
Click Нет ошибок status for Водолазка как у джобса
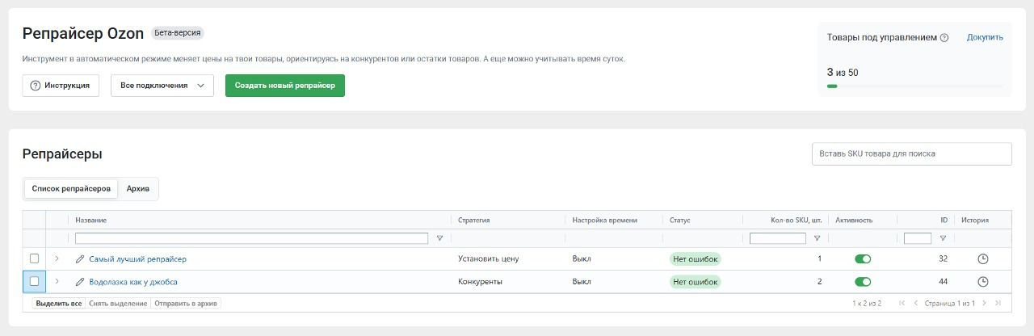(696, 282)
